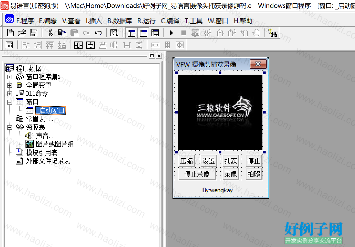Select the 外部文件记录表 tree item

(48, 161)
